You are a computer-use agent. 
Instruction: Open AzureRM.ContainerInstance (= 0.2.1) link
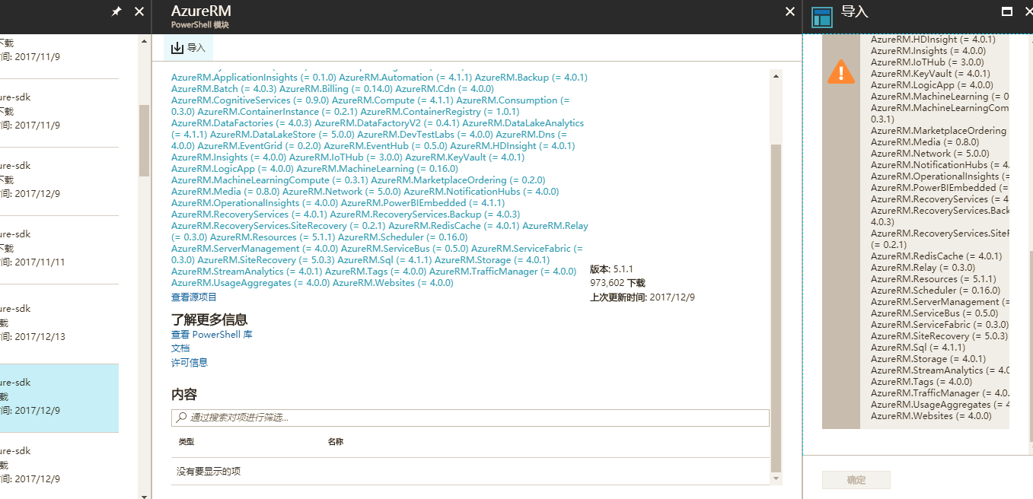277,112
